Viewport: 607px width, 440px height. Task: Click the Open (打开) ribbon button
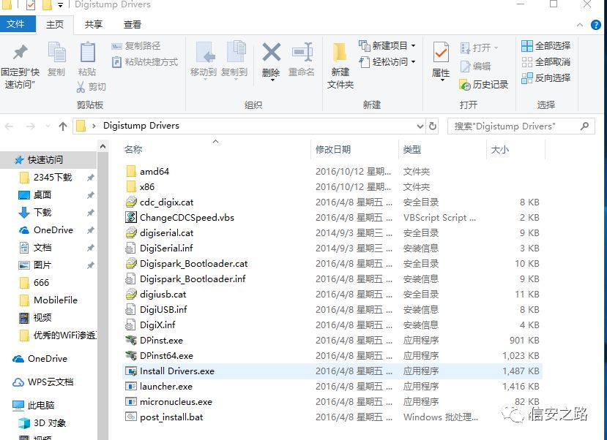point(479,48)
